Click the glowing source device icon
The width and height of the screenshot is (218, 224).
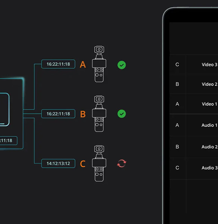(x=4, y=109)
